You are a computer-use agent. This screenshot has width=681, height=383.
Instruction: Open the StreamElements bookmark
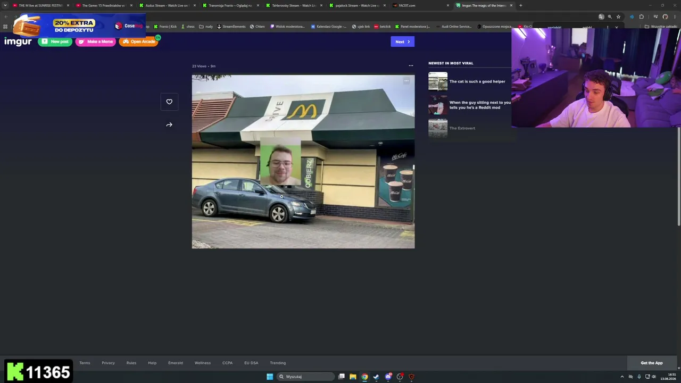pos(231,27)
